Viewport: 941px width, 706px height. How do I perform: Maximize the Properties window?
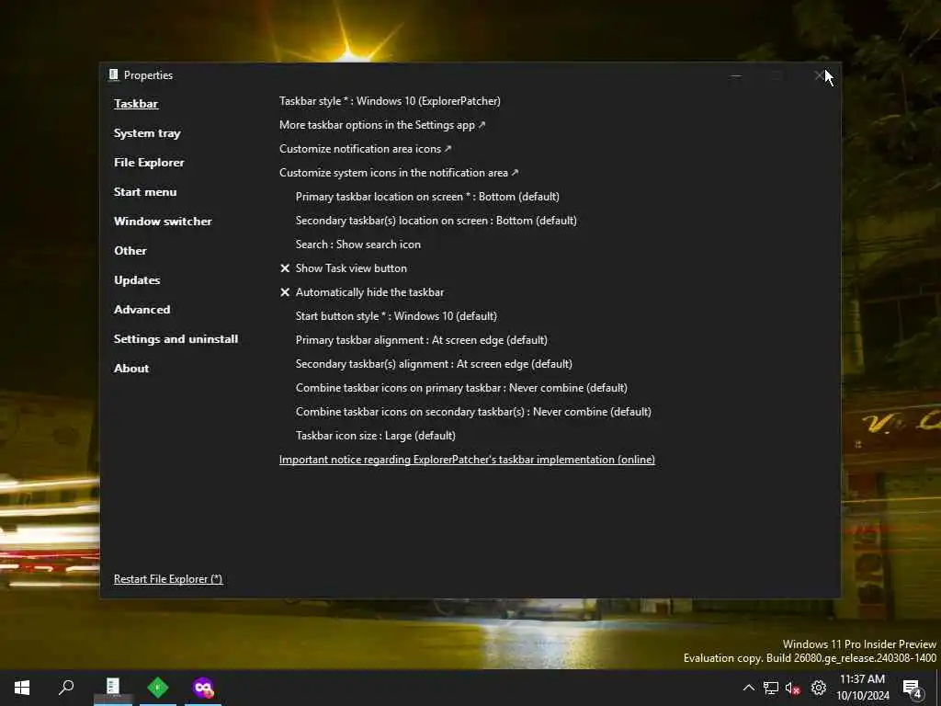coord(777,75)
